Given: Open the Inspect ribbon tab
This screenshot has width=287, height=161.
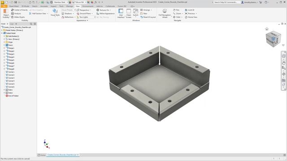Looking at the screenshot, I should (x=53, y=6).
